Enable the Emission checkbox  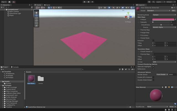pyautogui.click(x=153, y=41)
